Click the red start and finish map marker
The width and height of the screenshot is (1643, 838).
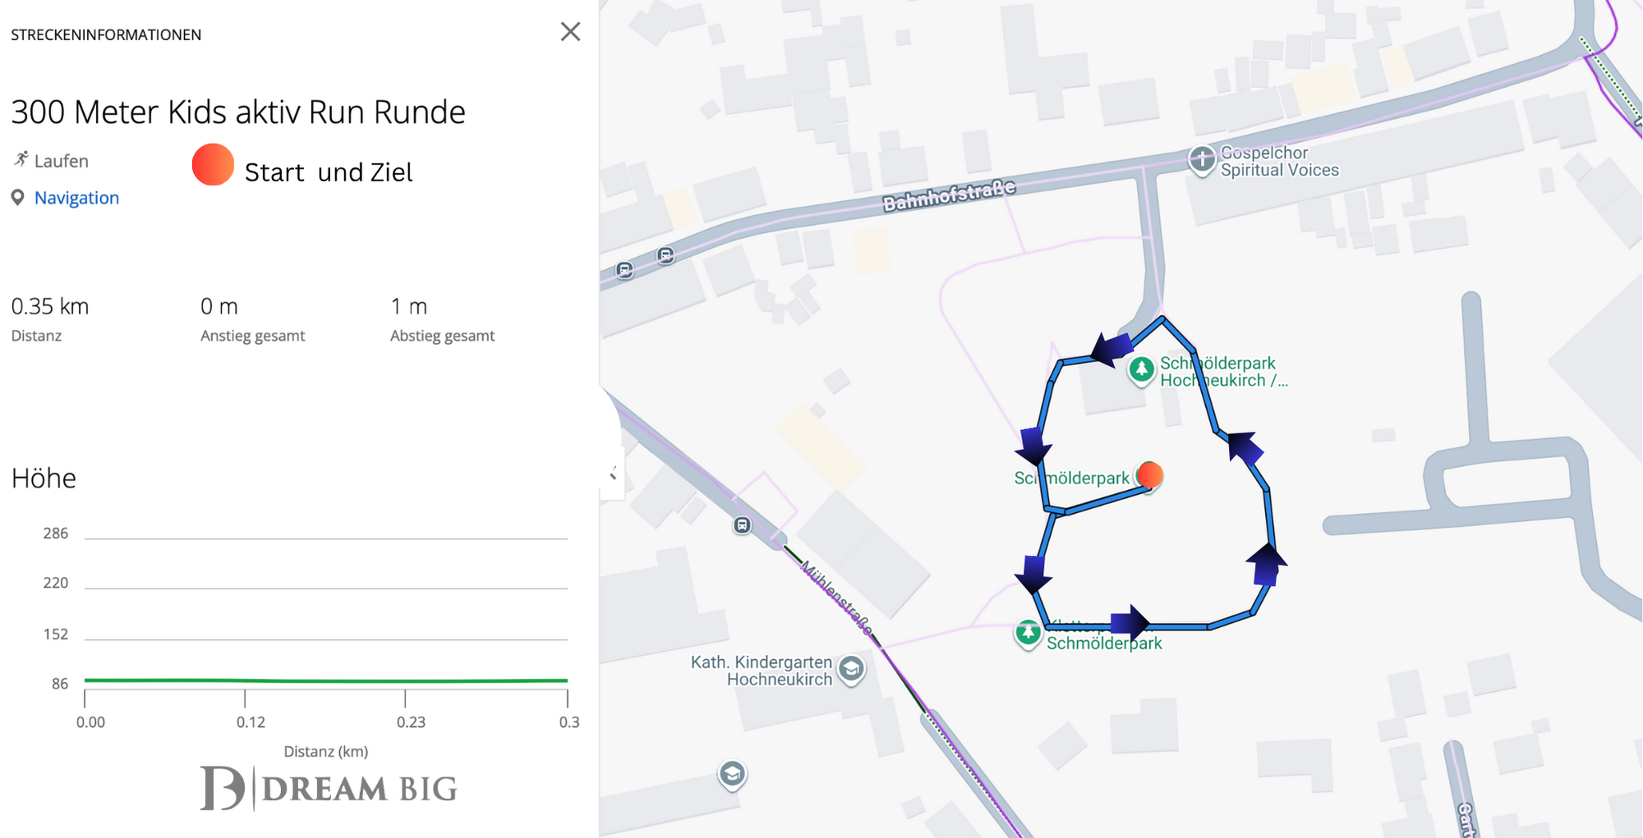(1149, 475)
